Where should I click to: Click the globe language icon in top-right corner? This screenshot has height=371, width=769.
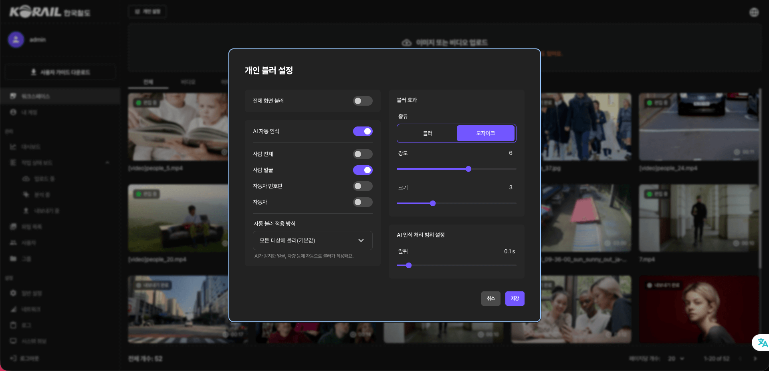754,12
